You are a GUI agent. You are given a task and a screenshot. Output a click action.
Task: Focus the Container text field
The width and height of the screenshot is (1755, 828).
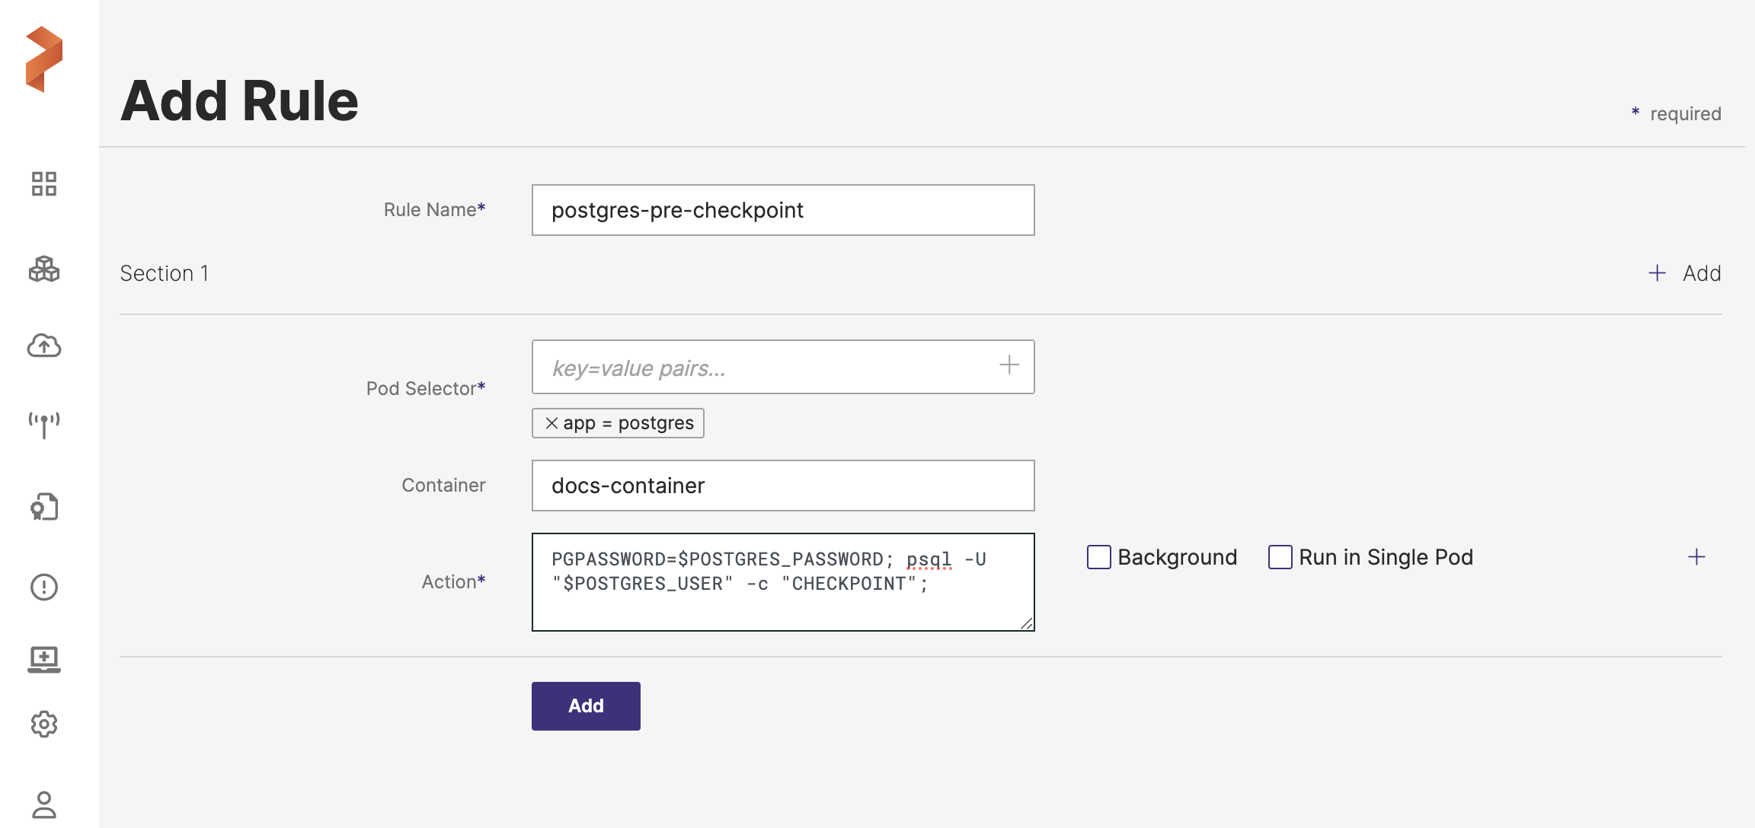pyautogui.click(x=782, y=486)
